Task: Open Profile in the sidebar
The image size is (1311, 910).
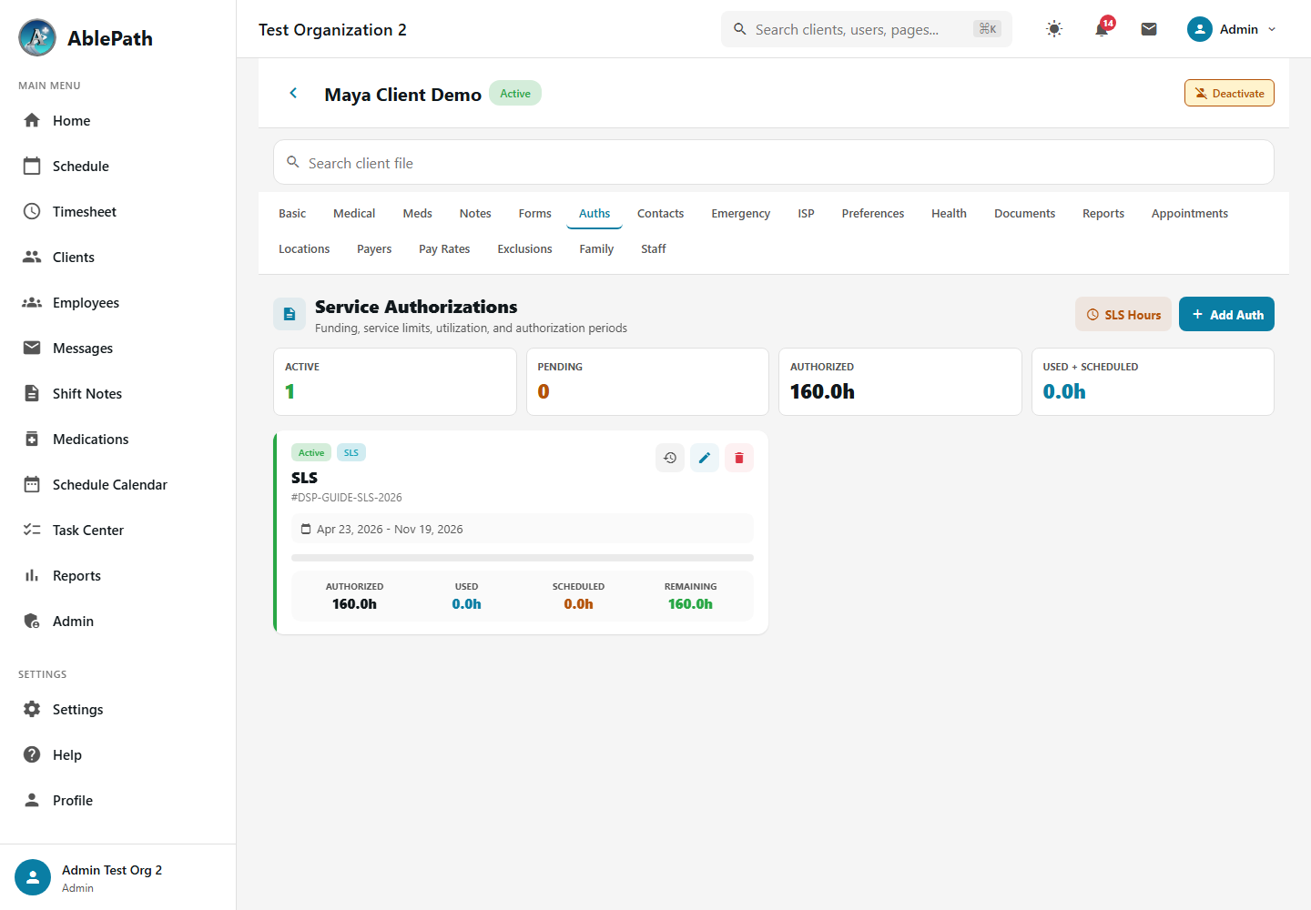Action: pyautogui.click(x=118, y=801)
